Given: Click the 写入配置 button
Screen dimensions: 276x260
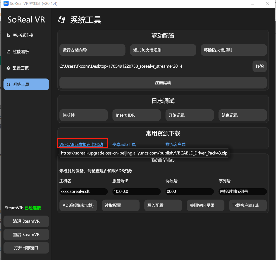Looking at the screenshot, I should coord(163,205).
